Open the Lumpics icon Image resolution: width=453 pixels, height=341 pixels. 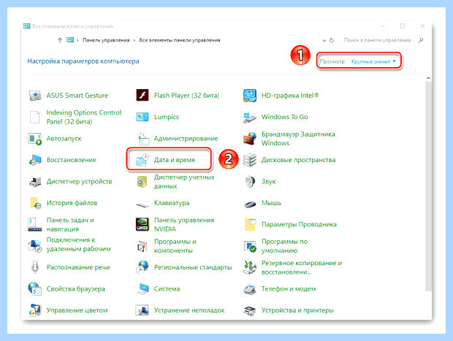tap(142, 117)
